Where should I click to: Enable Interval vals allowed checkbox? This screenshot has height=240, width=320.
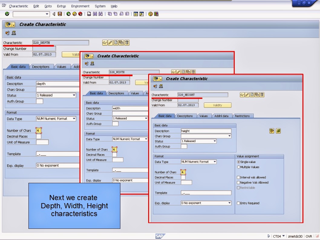tap(238, 177)
